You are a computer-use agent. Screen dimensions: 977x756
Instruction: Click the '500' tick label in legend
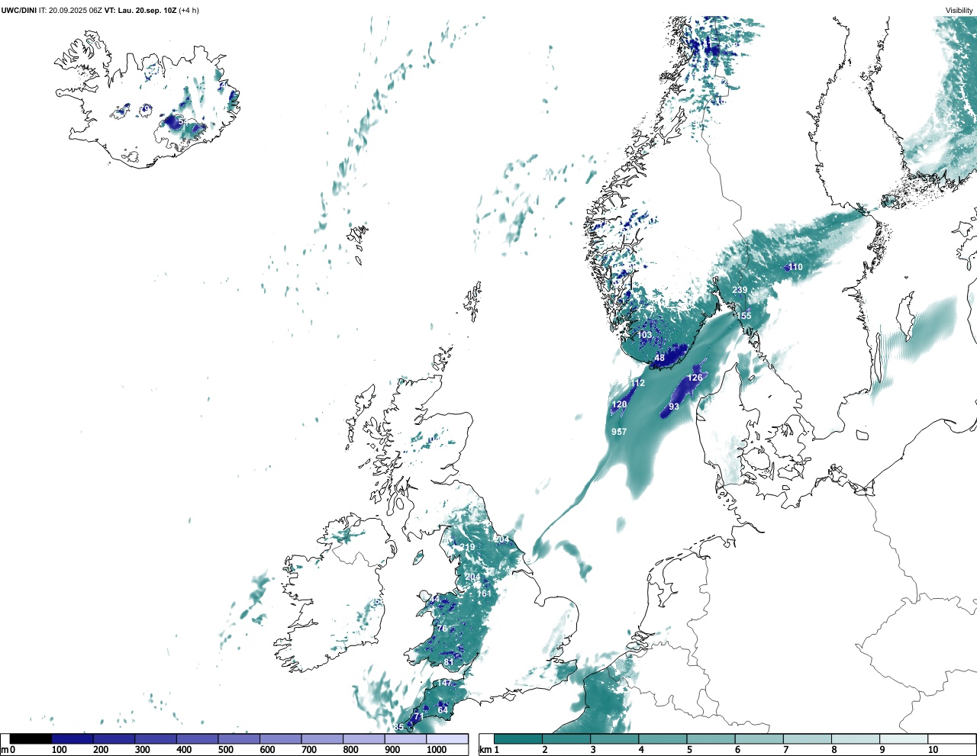click(225, 750)
